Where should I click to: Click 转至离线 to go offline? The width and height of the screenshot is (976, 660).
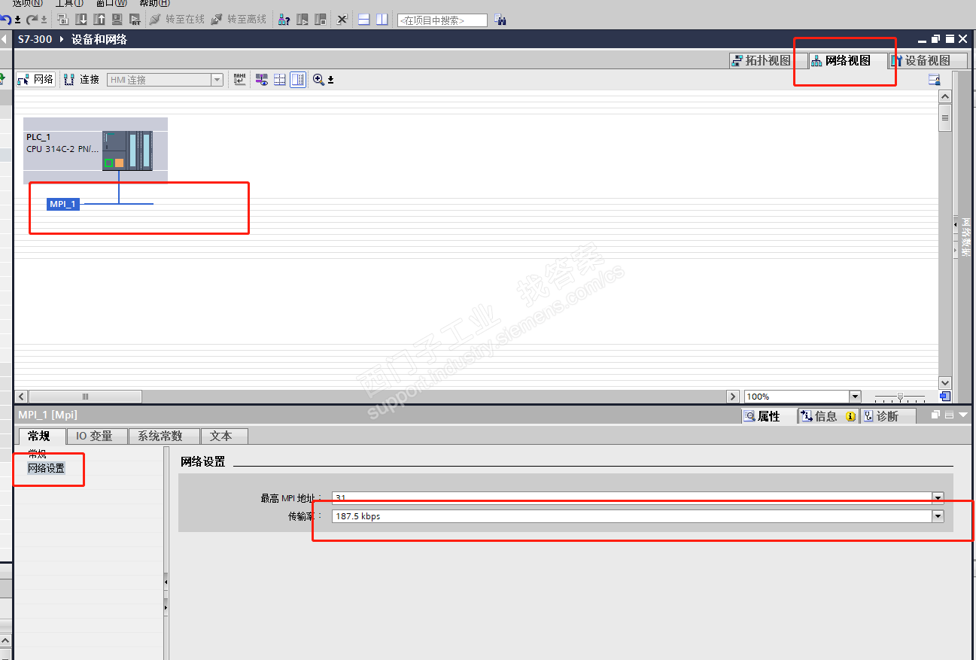tap(239, 20)
